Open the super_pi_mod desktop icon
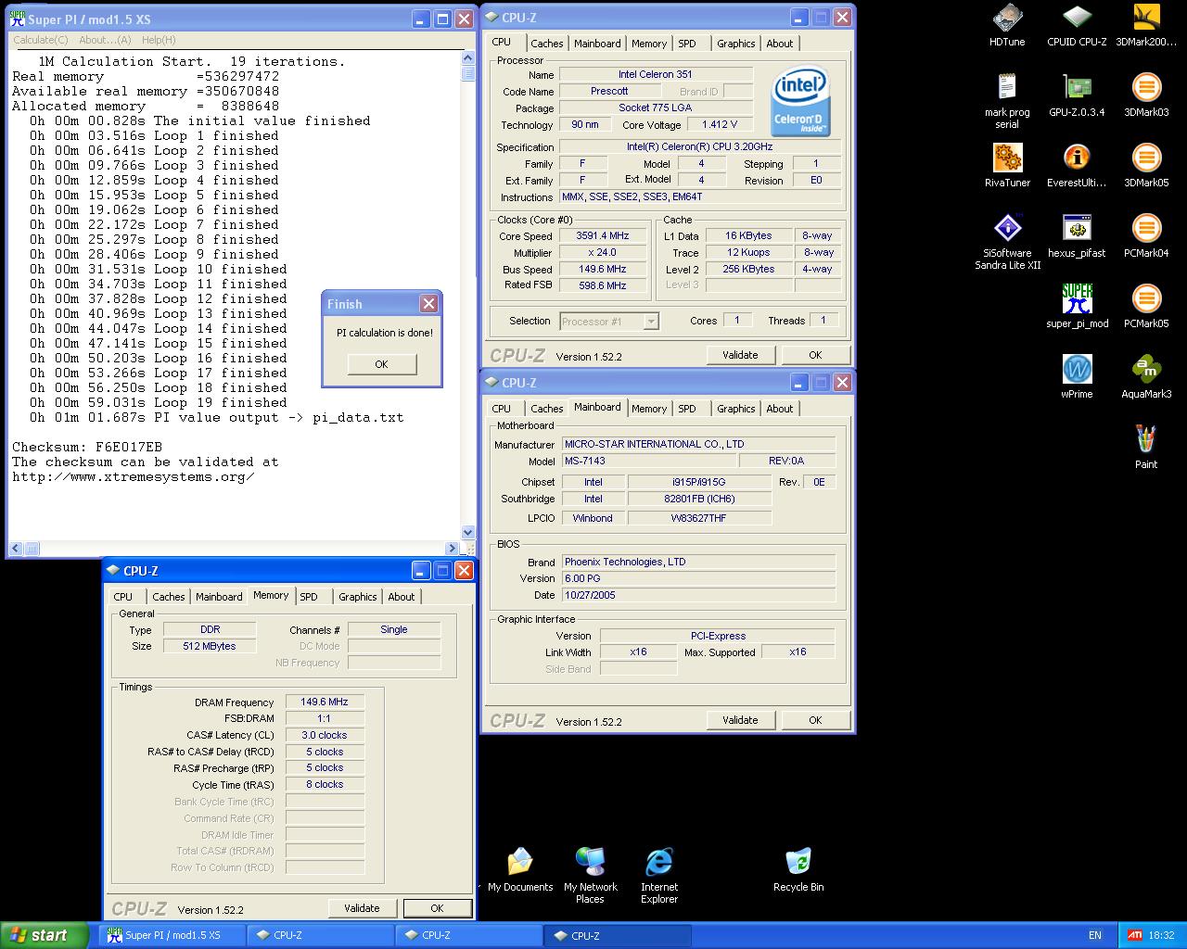Image resolution: width=1187 pixels, height=949 pixels. click(1077, 307)
